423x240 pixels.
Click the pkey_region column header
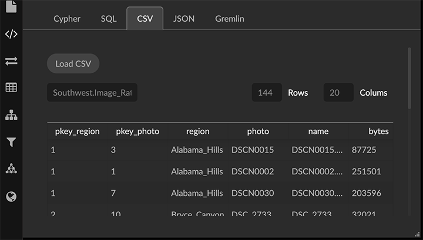click(x=77, y=131)
